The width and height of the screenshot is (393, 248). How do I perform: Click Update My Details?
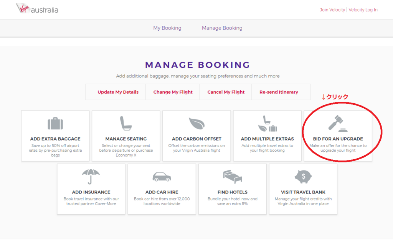coord(118,92)
